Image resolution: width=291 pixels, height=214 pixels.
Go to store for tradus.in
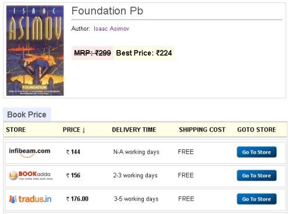tap(257, 199)
